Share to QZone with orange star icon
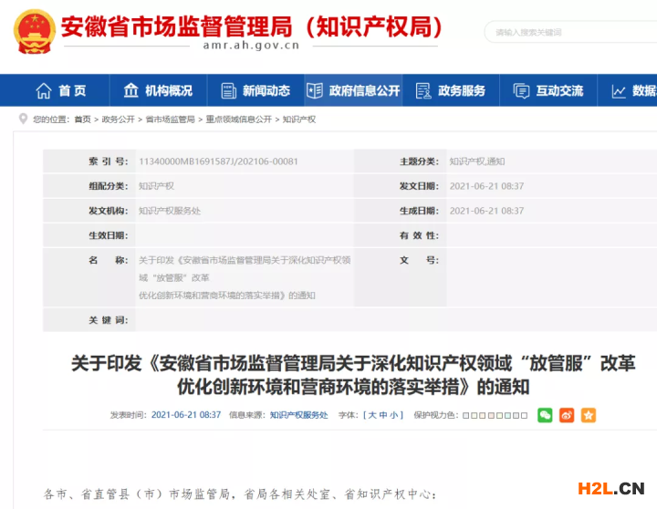 pos(589,415)
